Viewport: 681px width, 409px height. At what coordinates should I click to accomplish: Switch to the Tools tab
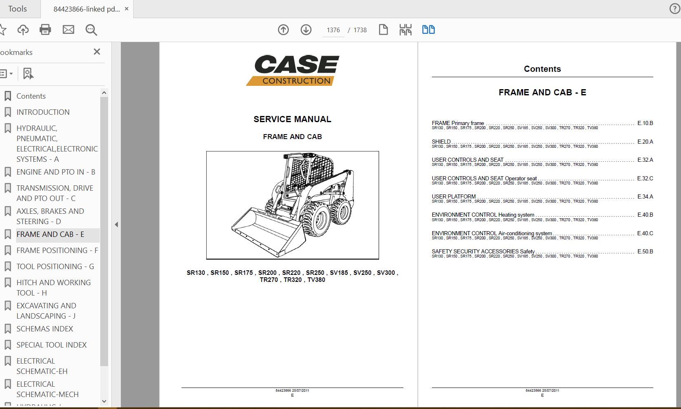click(x=19, y=8)
